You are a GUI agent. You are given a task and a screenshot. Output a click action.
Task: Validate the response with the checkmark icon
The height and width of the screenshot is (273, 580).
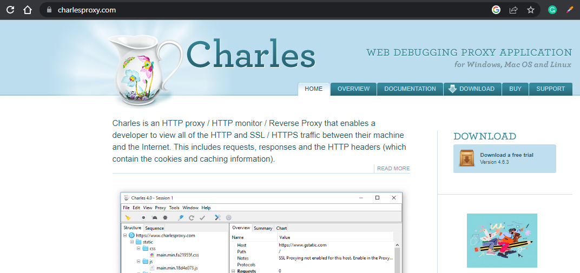pyautogui.click(x=202, y=217)
